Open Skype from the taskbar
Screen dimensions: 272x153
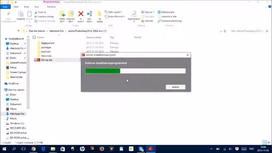click(141, 149)
